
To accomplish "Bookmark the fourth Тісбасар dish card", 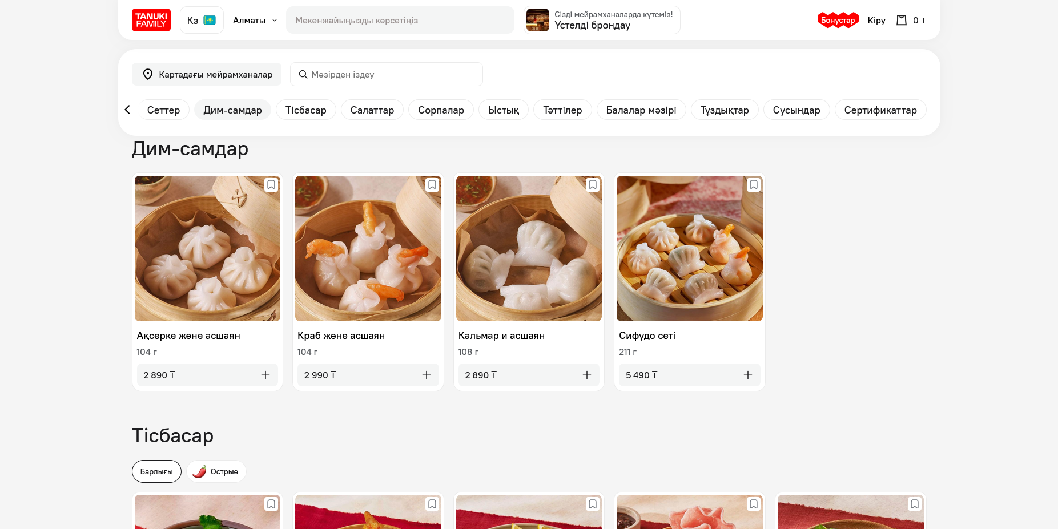I will (754, 504).
